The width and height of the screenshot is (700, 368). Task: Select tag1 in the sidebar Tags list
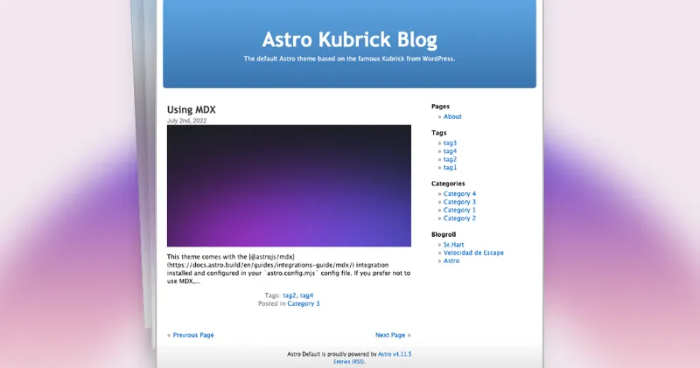click(x=450, y=167)
